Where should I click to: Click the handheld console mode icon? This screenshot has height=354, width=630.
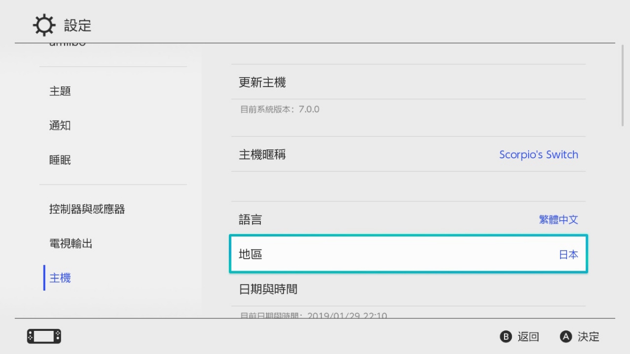[44, 336]
